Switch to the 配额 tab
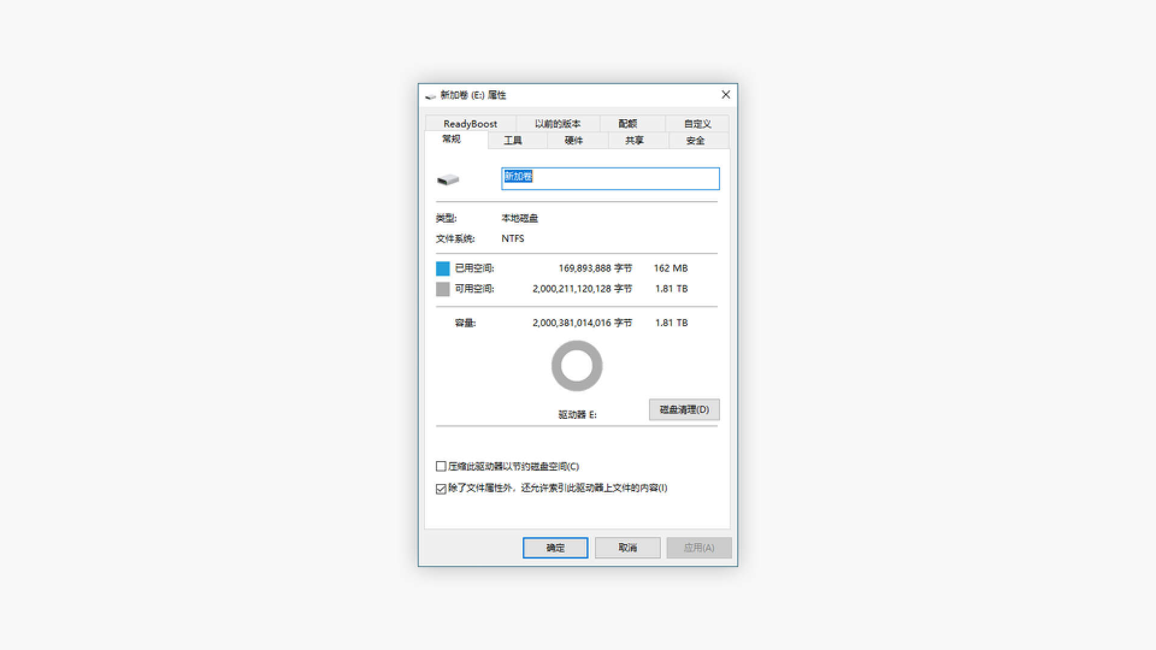 tap(628, 123)
